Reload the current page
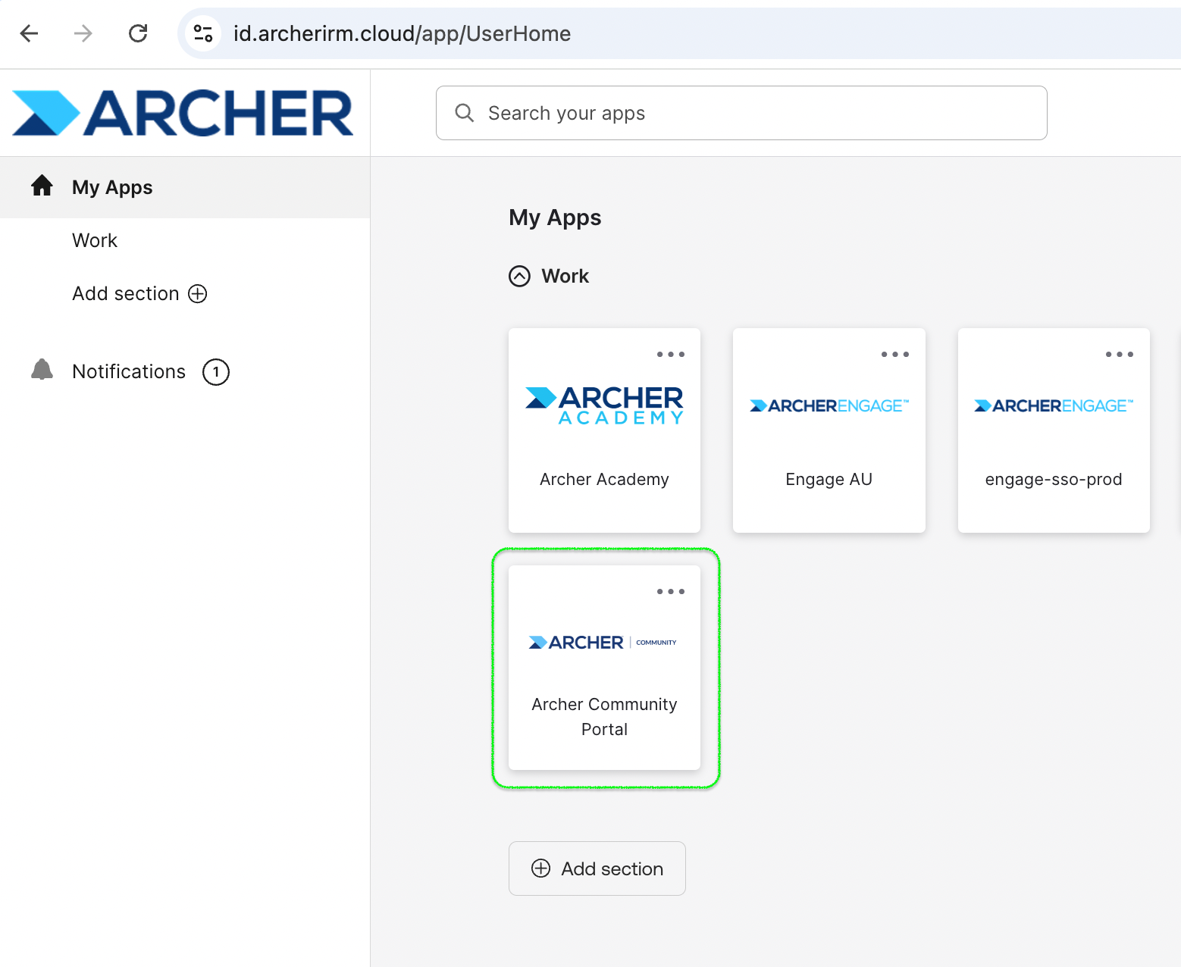The image size is (1181, 967). coord(138,33)
